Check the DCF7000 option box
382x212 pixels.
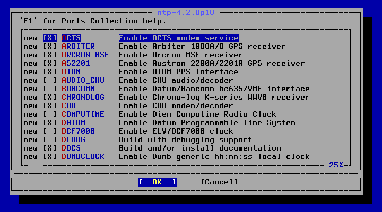click(50, 131)
